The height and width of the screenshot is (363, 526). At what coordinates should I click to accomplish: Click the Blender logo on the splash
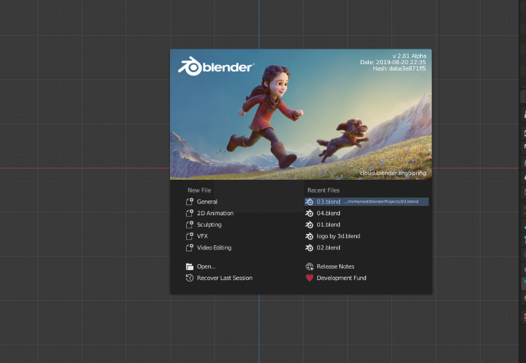point(215,66)
